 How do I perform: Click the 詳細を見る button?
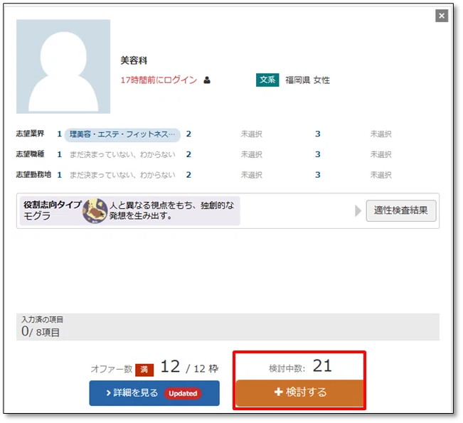pos(154,393)
